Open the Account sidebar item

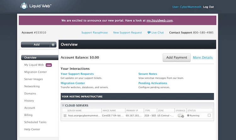point(30,108)
